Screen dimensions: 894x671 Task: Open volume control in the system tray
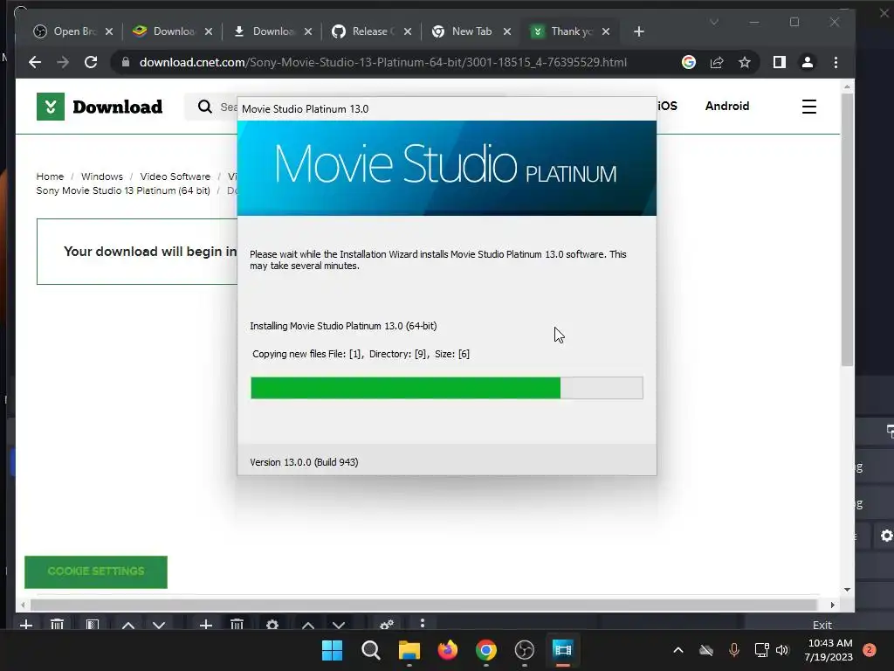(782, 650)
